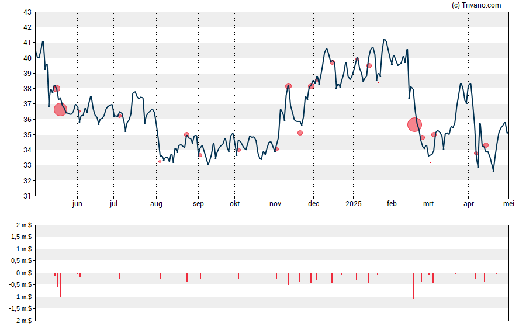Click the 'aug' x-axis label
The image size is (519, 330).
[156, 204]
